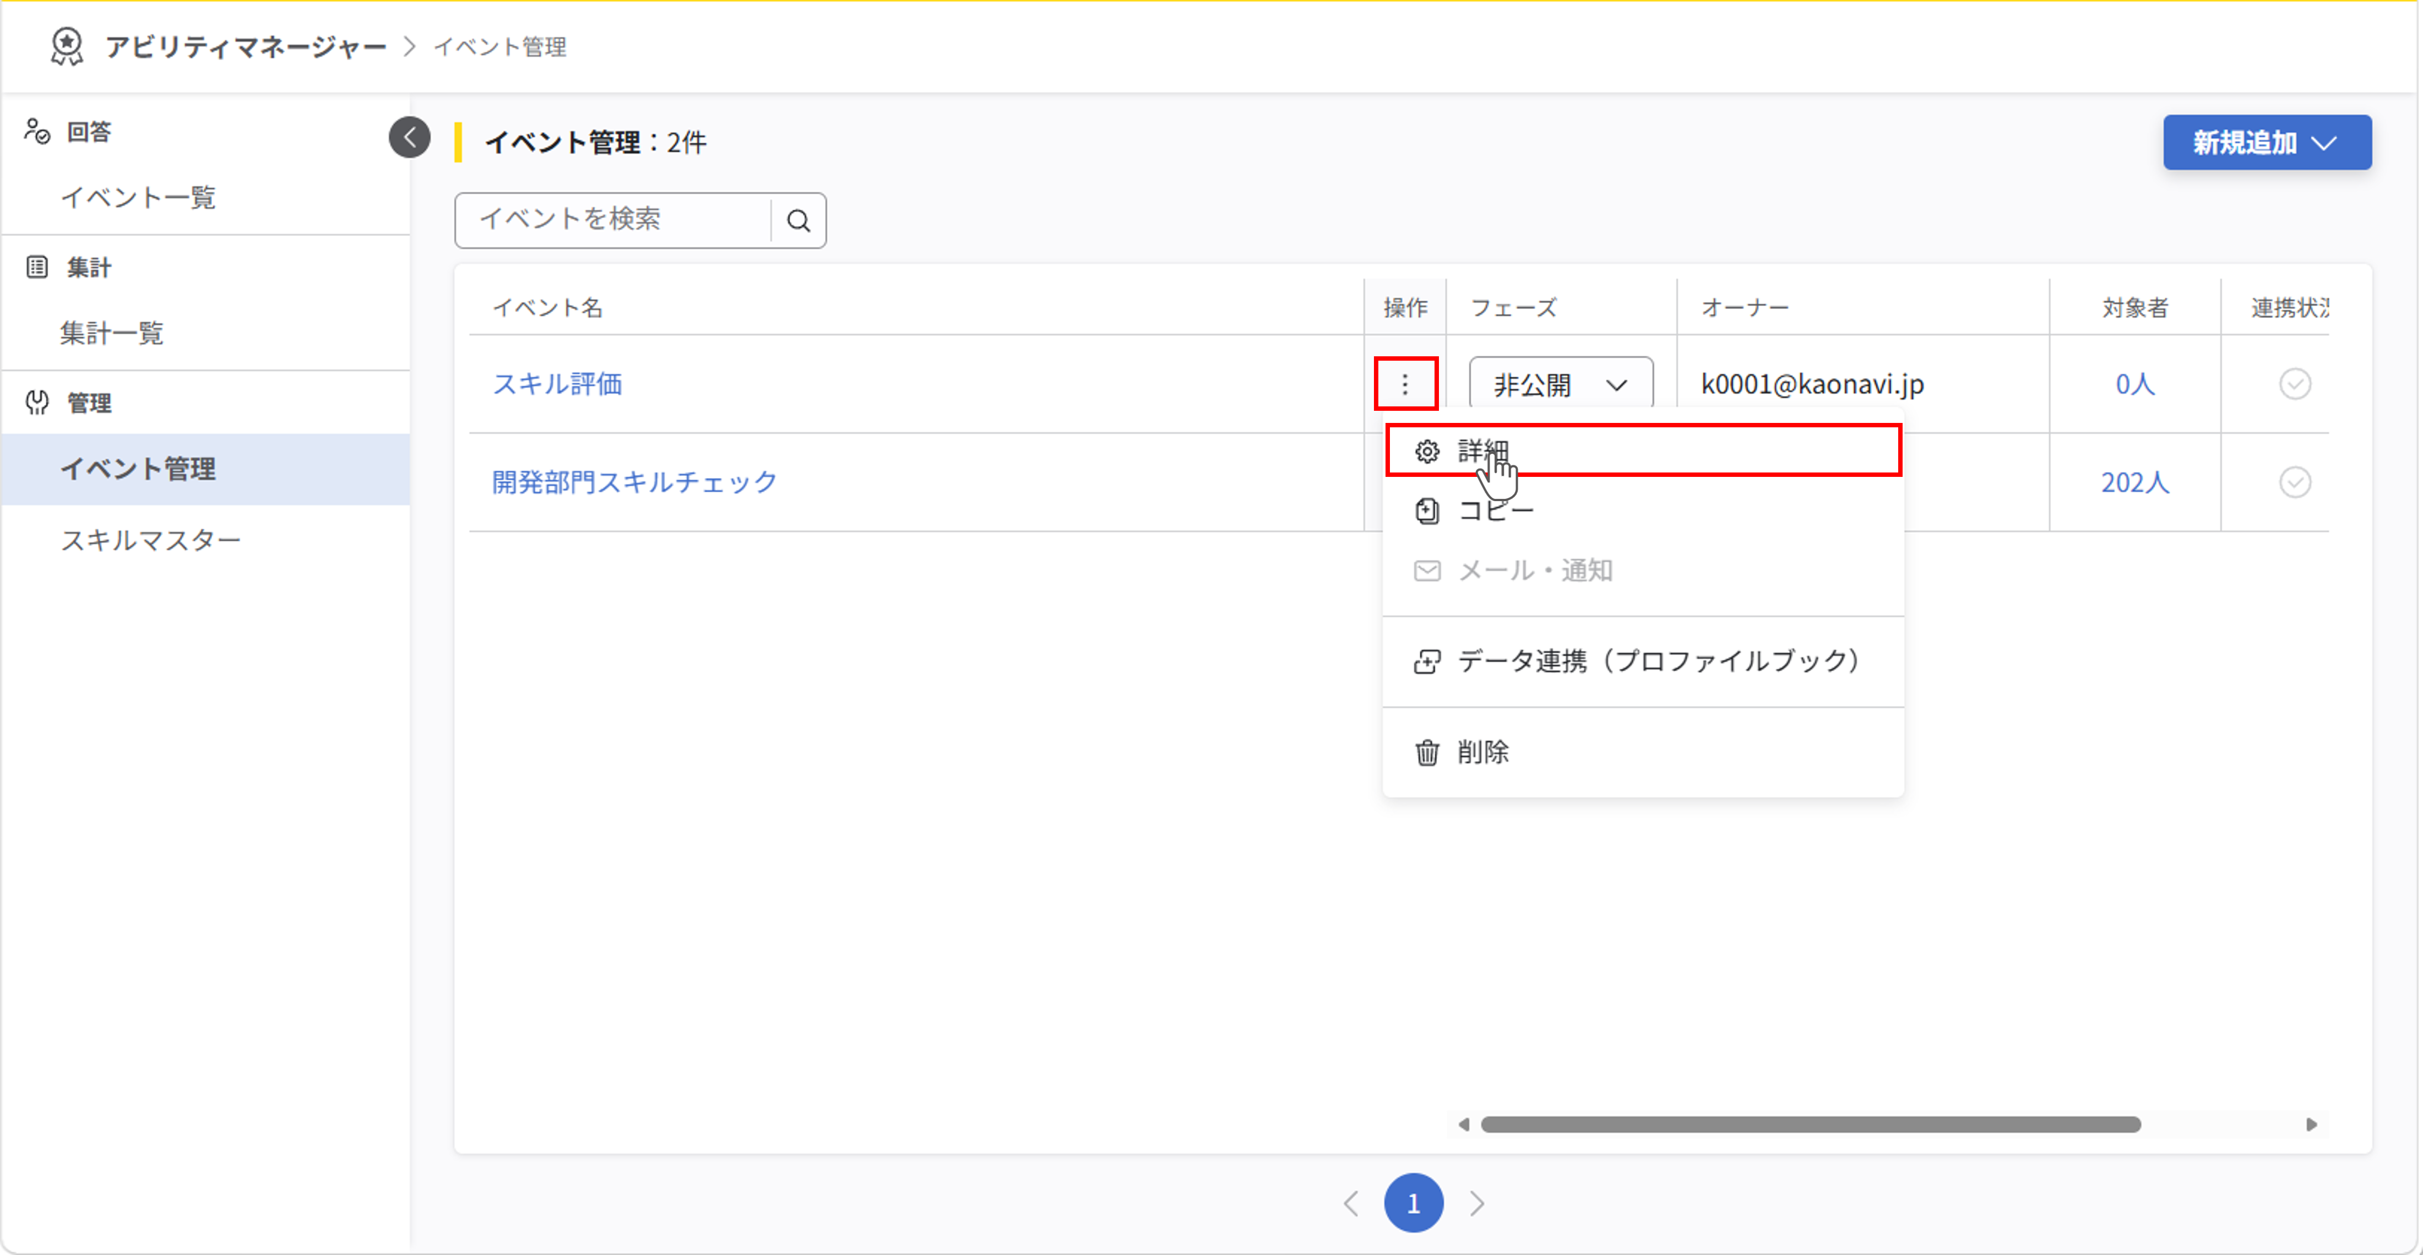Viewport: 2423px width, 1255px height.
Task: Click page 1 pagination button
Action: (x=1413, y=1203)
